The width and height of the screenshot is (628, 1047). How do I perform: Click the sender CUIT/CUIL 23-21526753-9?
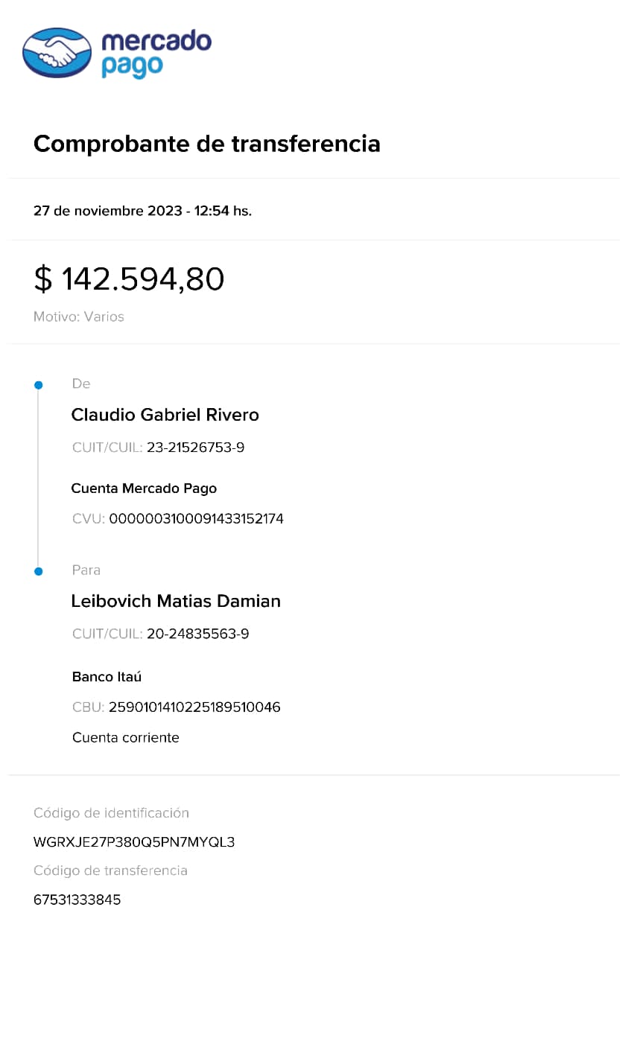coord(195,448)
